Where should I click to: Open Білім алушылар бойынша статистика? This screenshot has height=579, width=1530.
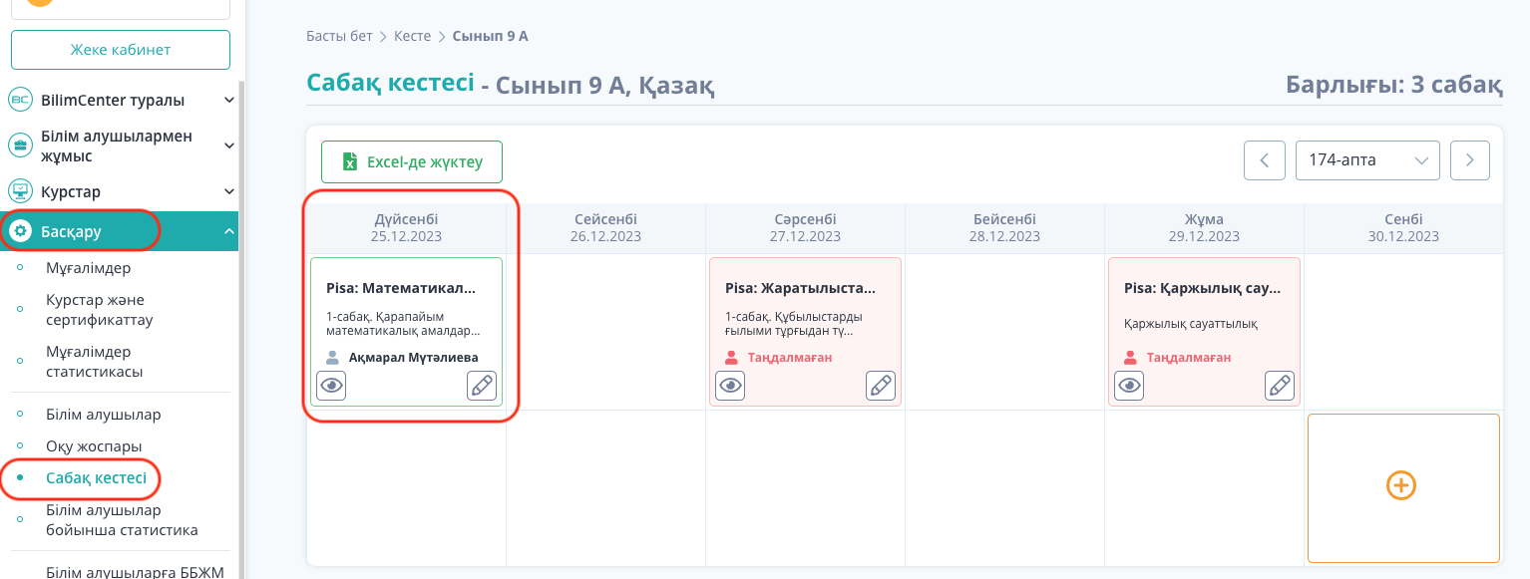(x=122, y=520)
